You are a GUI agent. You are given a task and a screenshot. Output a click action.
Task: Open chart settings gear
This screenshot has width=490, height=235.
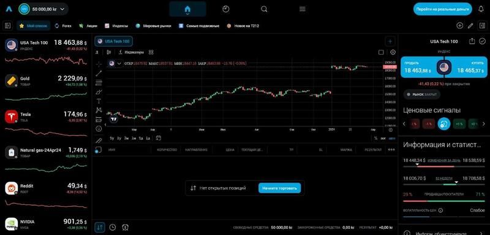coord(393,52)
